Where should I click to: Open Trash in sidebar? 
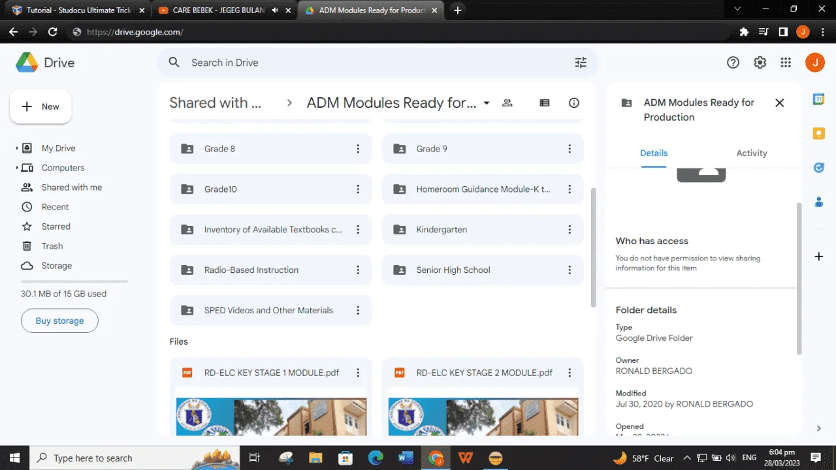click(x=52, y=246)
